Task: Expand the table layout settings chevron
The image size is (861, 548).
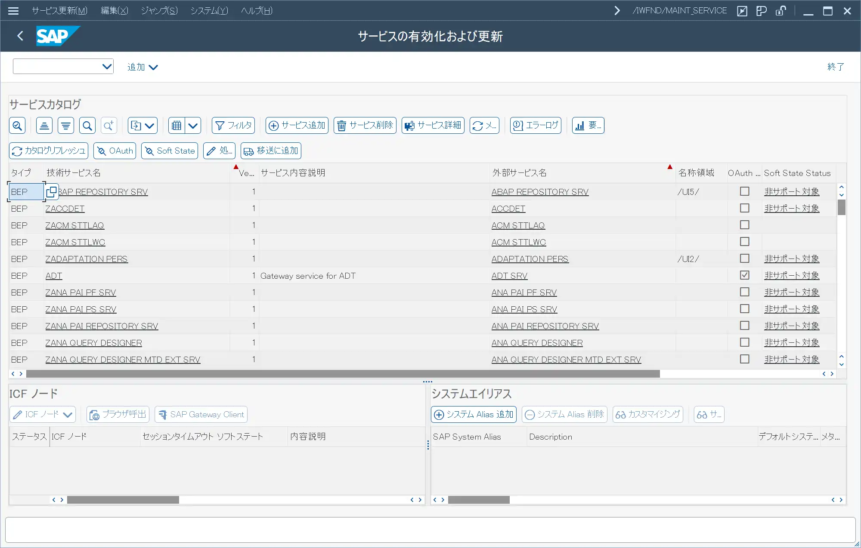Action: pos(193,125)
